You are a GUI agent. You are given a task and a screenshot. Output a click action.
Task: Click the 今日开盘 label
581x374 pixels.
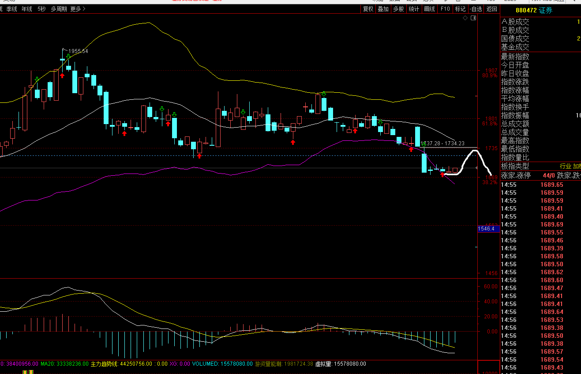(x=515, y=65)
